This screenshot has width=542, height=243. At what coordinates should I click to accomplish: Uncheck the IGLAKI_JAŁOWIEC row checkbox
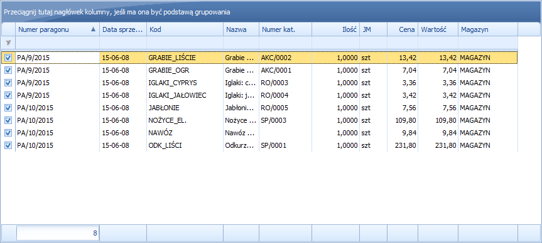click(8, 95)
